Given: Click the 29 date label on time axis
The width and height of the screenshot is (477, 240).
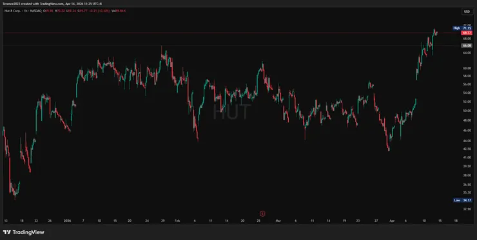Looking at the screenshot, I should tap(162, 221).
